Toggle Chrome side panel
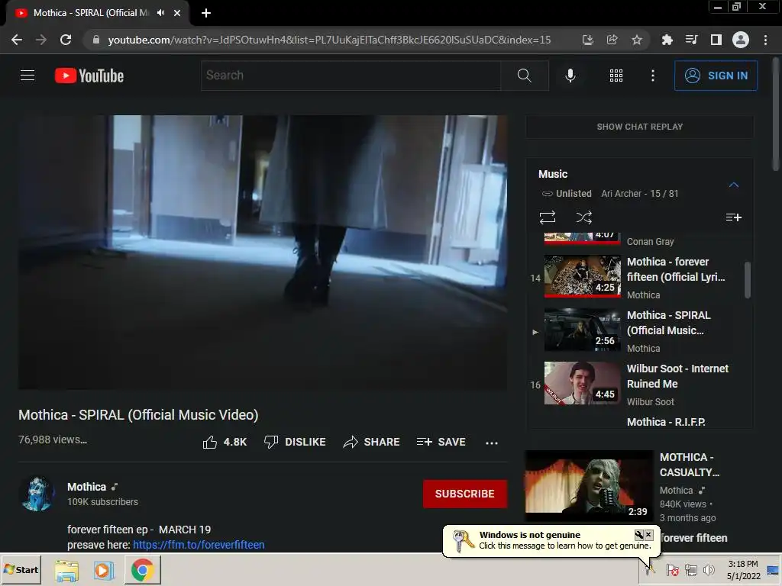The height and width of the screenshot is (586, 782). (716, 40)
